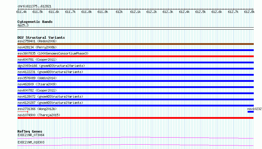Click the 612.4k ruler tick label
The width and height of the screenshot is (262, 149).
point(184,12)
